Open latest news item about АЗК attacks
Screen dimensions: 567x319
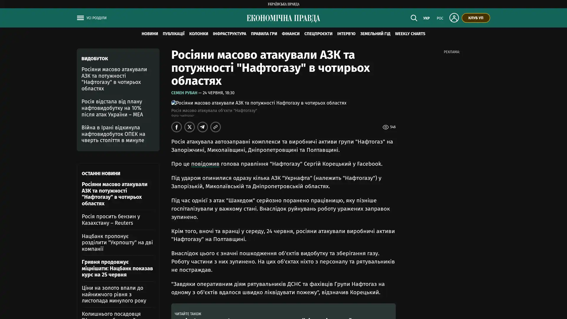point(115,194)
